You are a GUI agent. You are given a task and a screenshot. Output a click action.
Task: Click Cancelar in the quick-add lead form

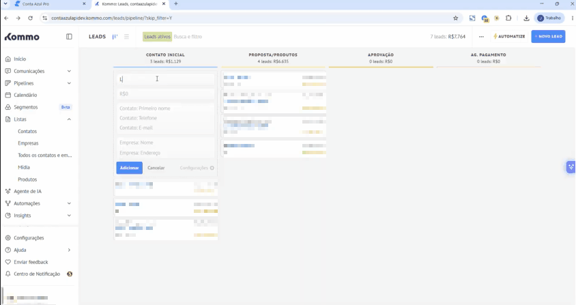(x=156, y=168)
